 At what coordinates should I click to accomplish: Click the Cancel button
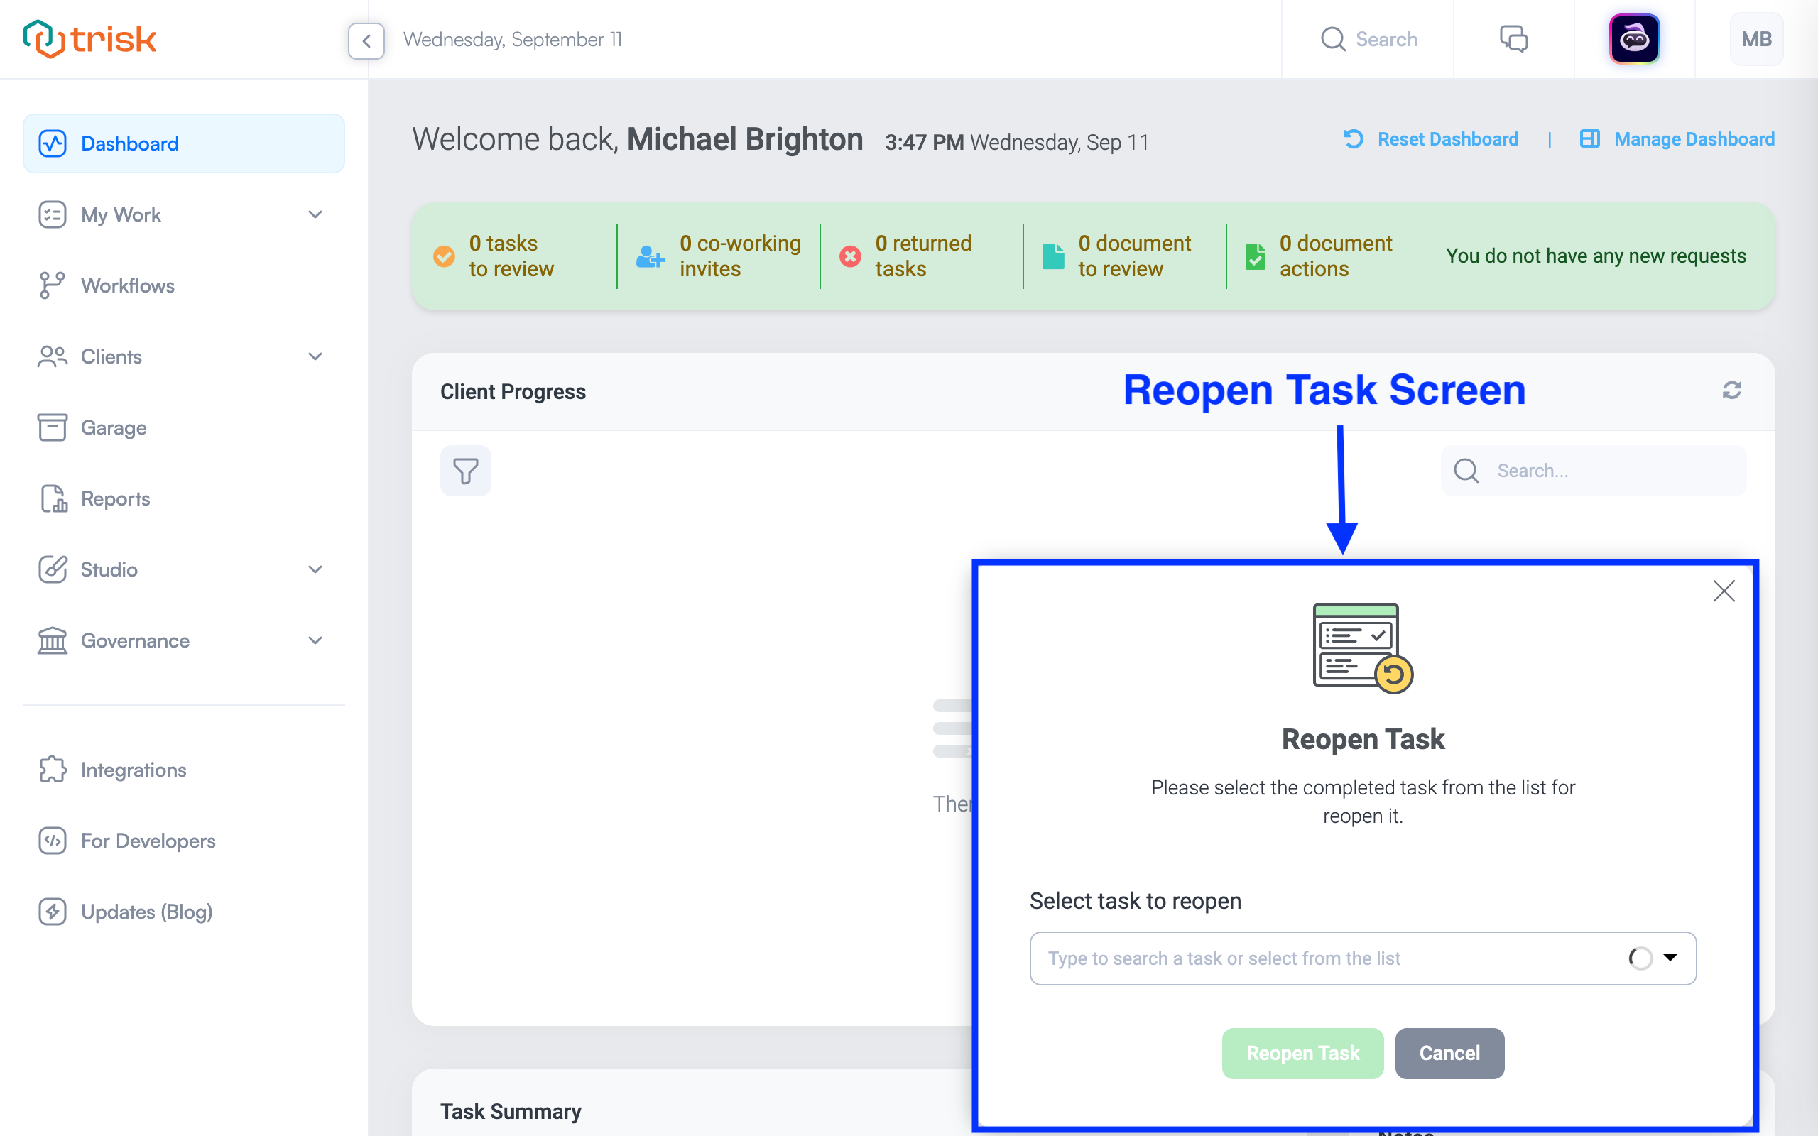[x=1449, y=1054]
